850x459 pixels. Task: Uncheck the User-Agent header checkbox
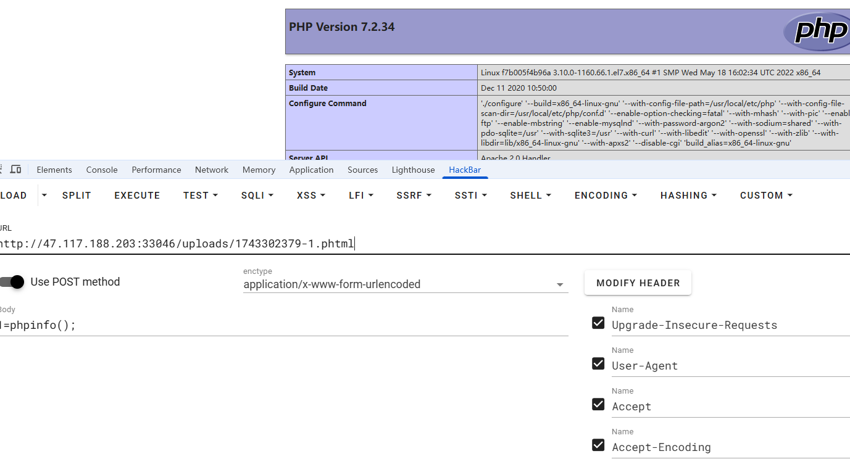pyautogui.click(x=598, y=363)
